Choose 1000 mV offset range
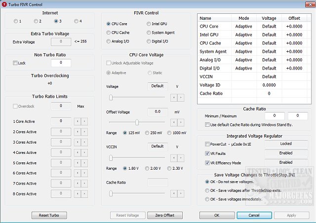This screenshot has height=223, width=316. (169, 133)
